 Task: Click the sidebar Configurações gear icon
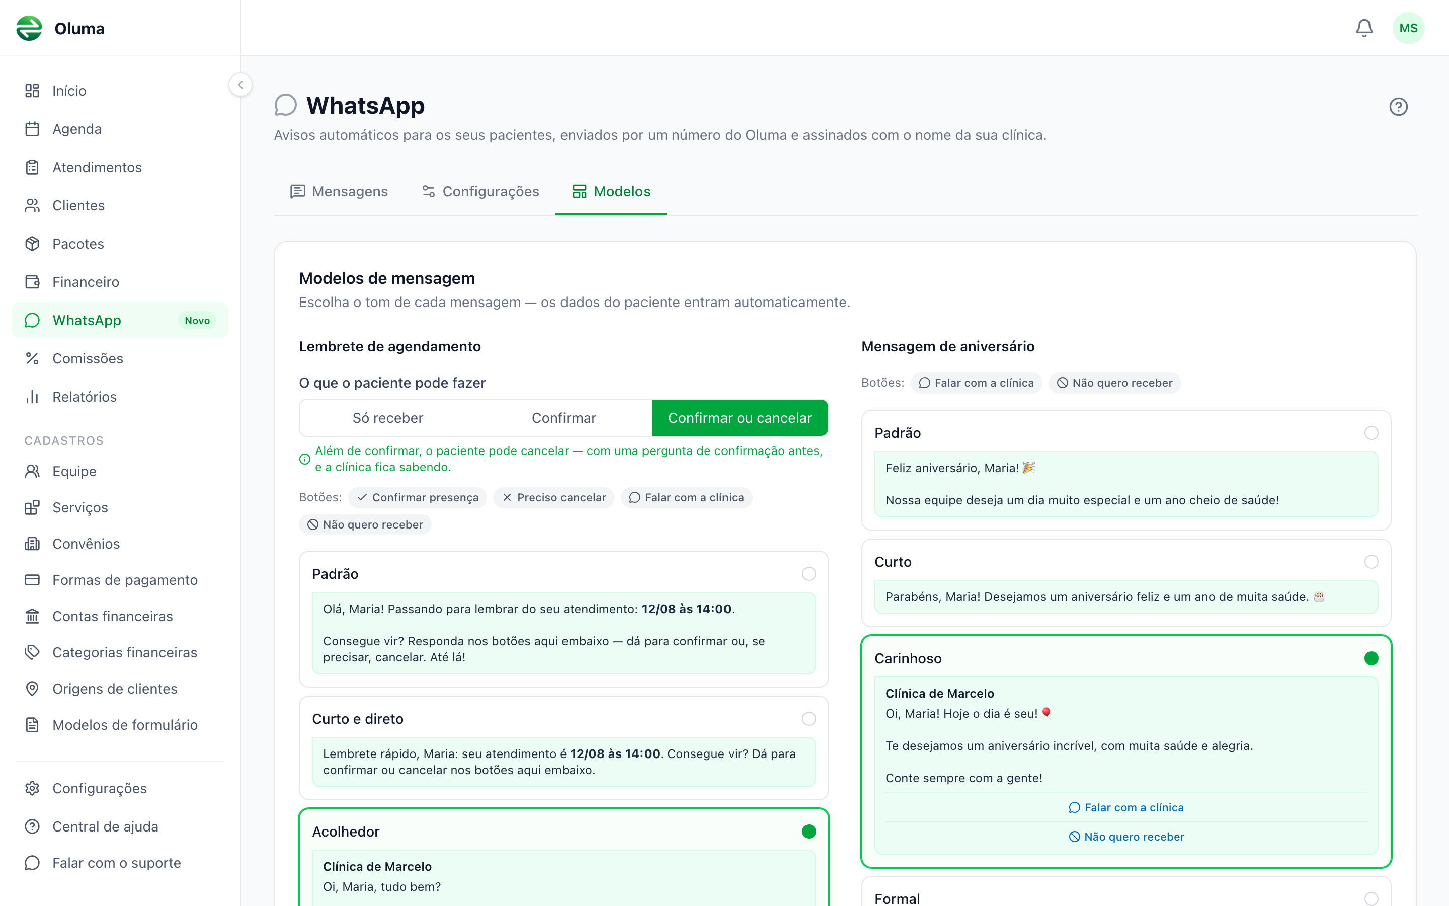pos(32,788)
